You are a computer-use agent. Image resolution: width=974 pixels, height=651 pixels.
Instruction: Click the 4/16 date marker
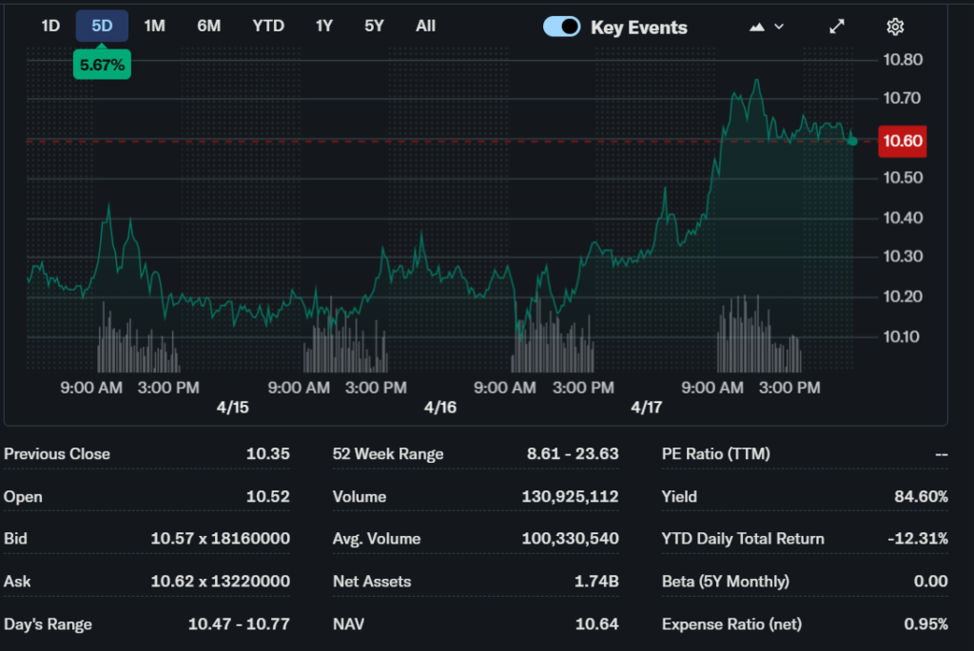[439, 407]
